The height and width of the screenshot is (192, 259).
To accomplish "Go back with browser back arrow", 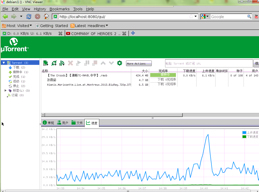I will coord(5,16).
